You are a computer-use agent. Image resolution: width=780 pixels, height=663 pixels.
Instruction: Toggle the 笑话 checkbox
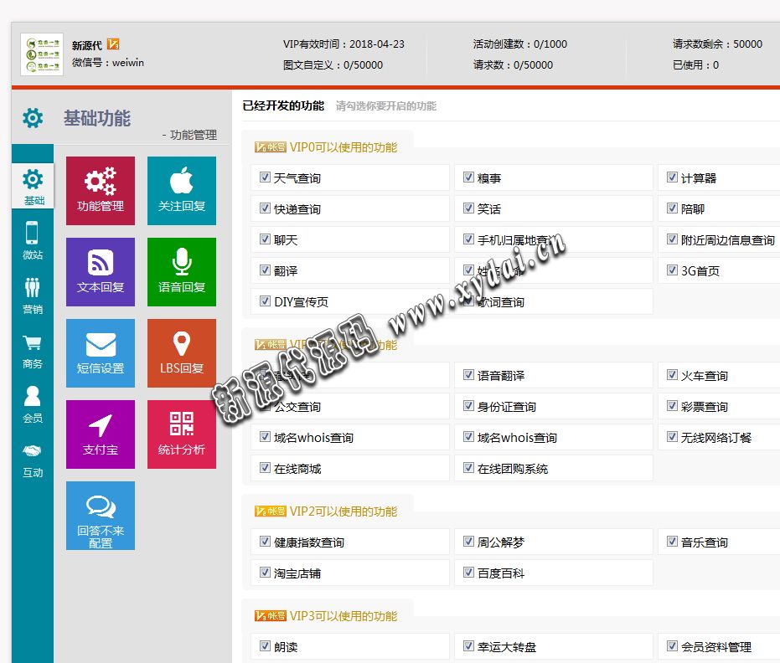(x=468, y=208)
